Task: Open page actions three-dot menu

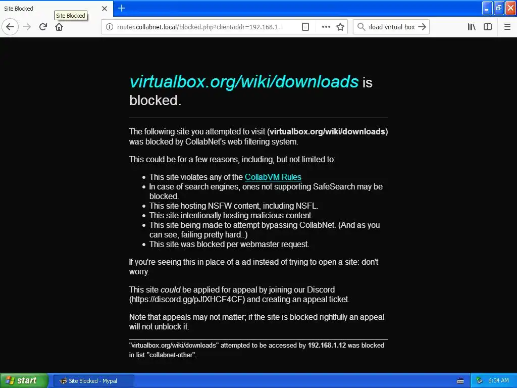Action: point(326,27)
